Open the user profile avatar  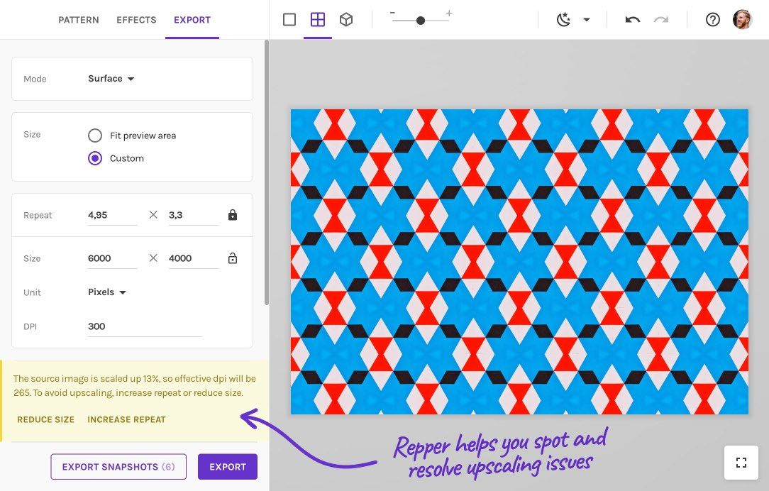pos(742,20)
